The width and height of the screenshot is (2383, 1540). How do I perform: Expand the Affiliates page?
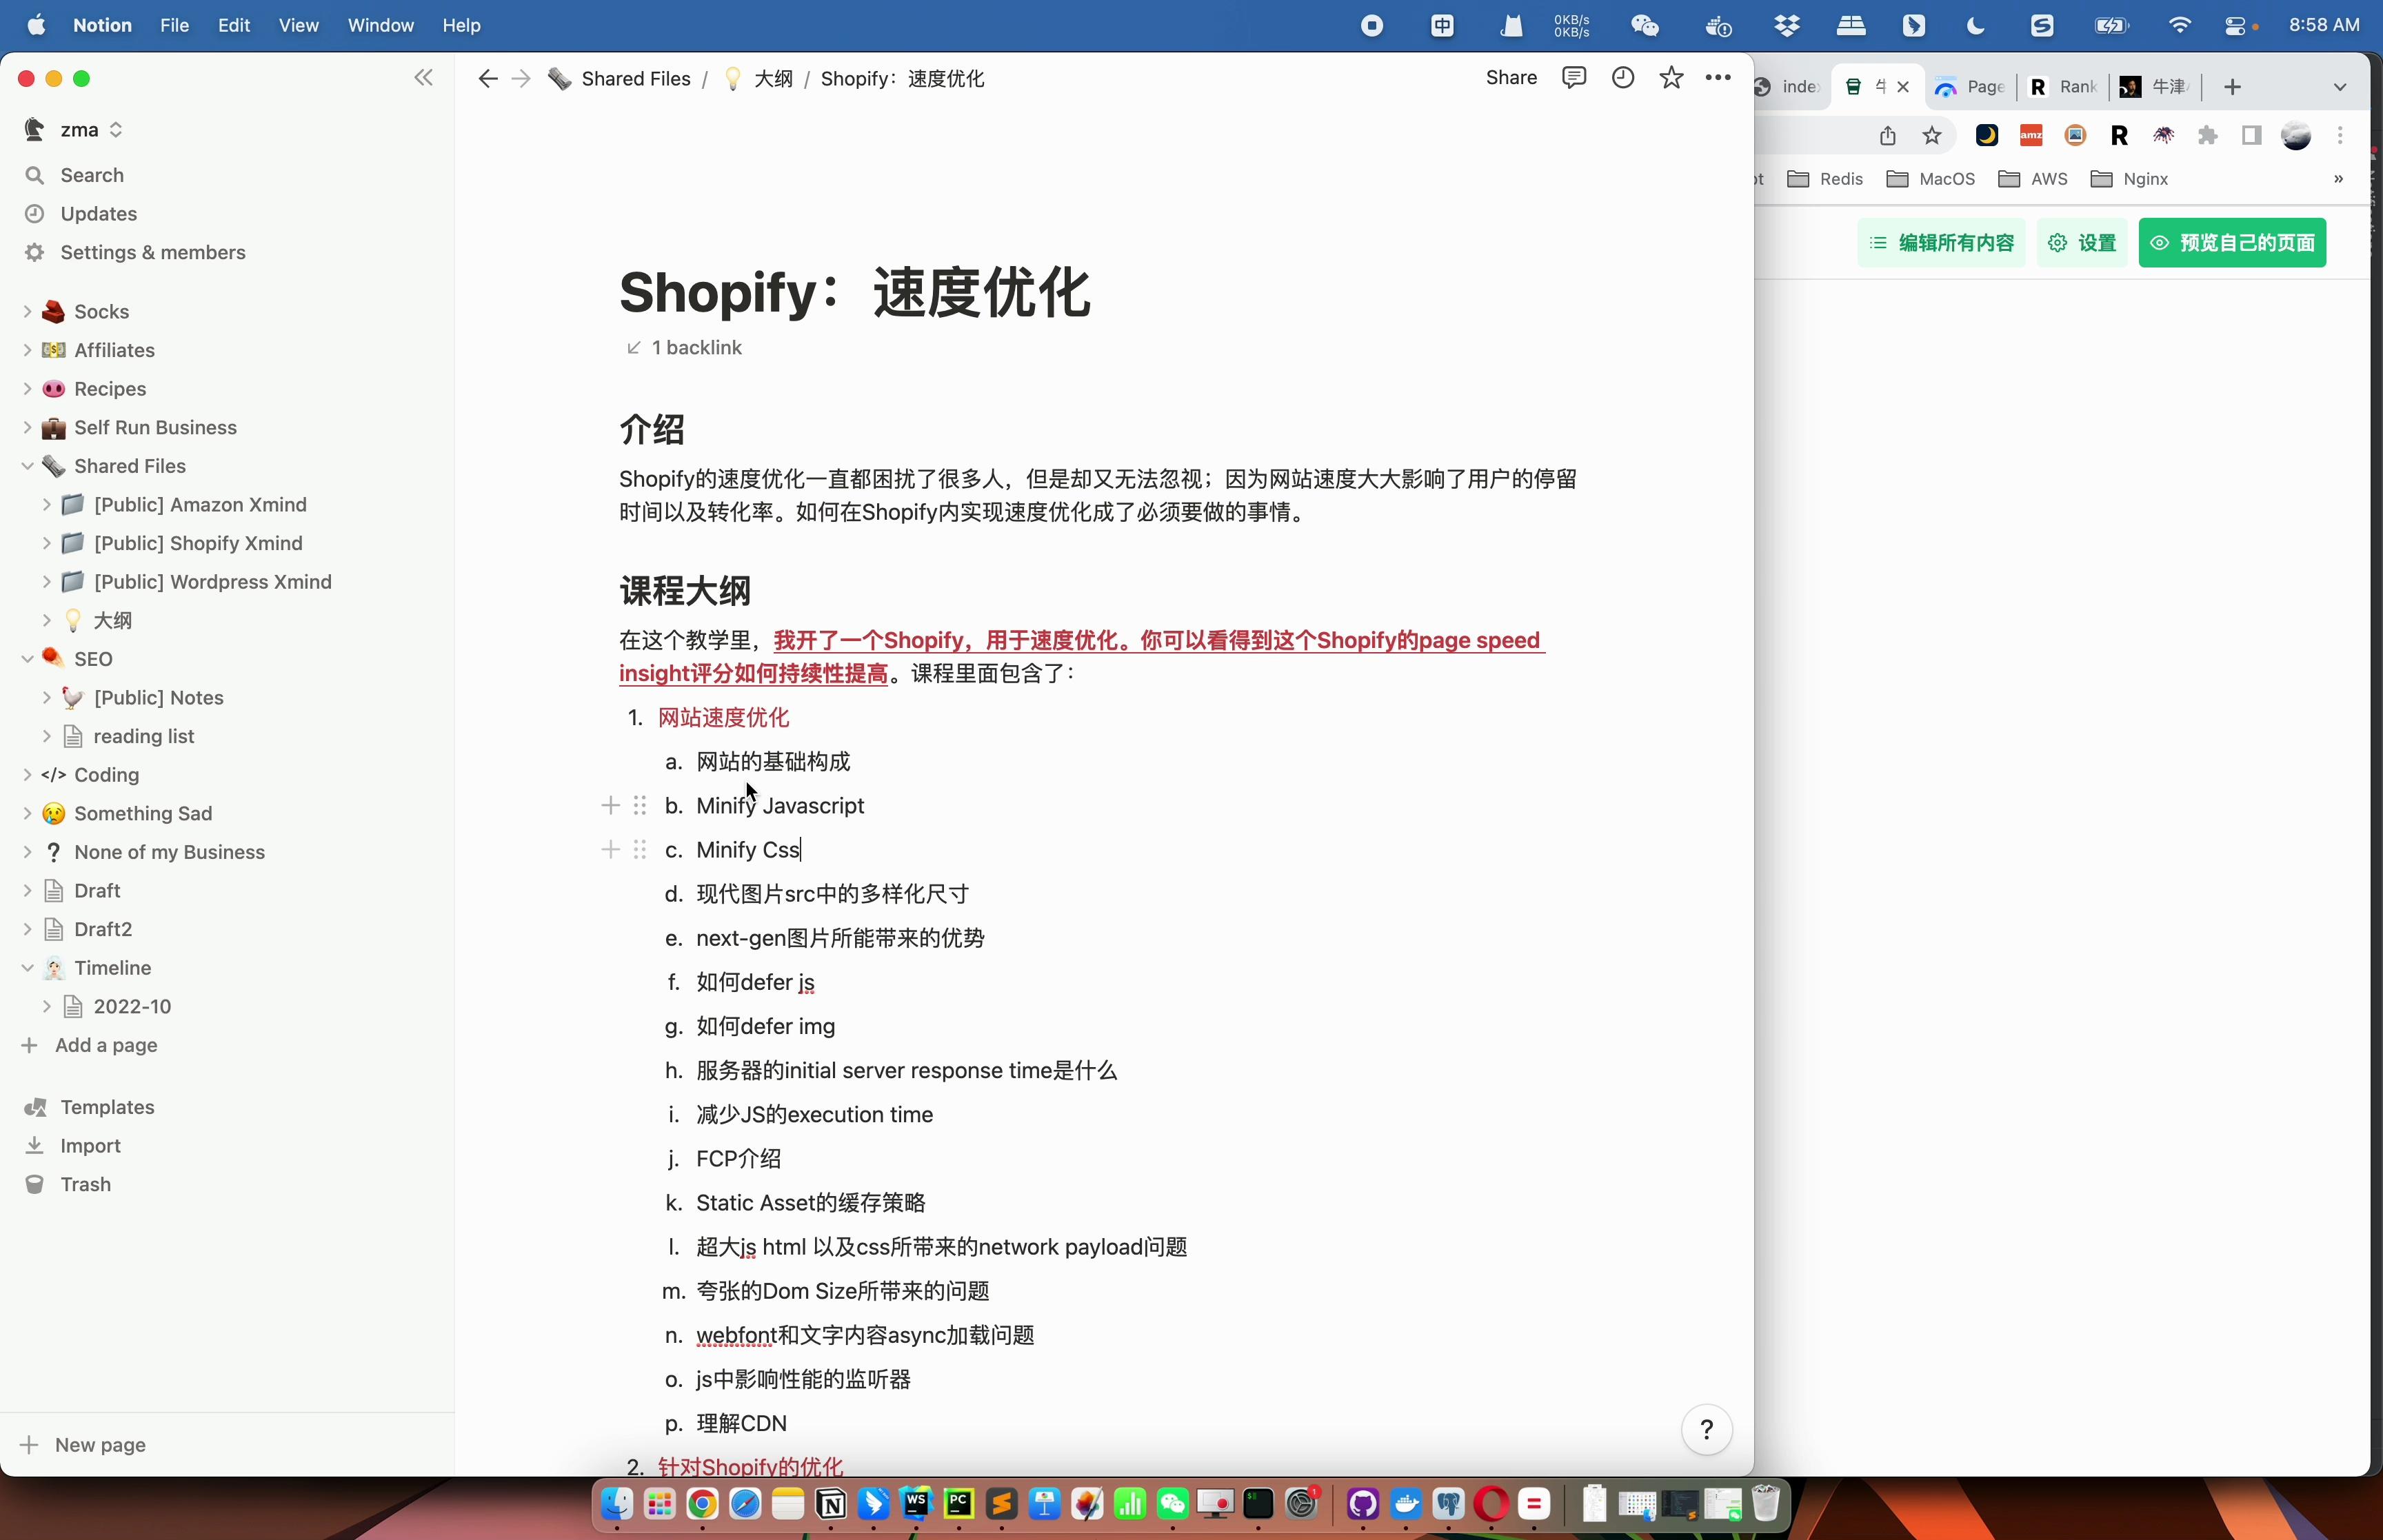[27, 350]
